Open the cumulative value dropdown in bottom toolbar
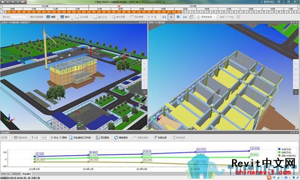Viewport: 300px width, 180px height. click(x=36, y=137)
